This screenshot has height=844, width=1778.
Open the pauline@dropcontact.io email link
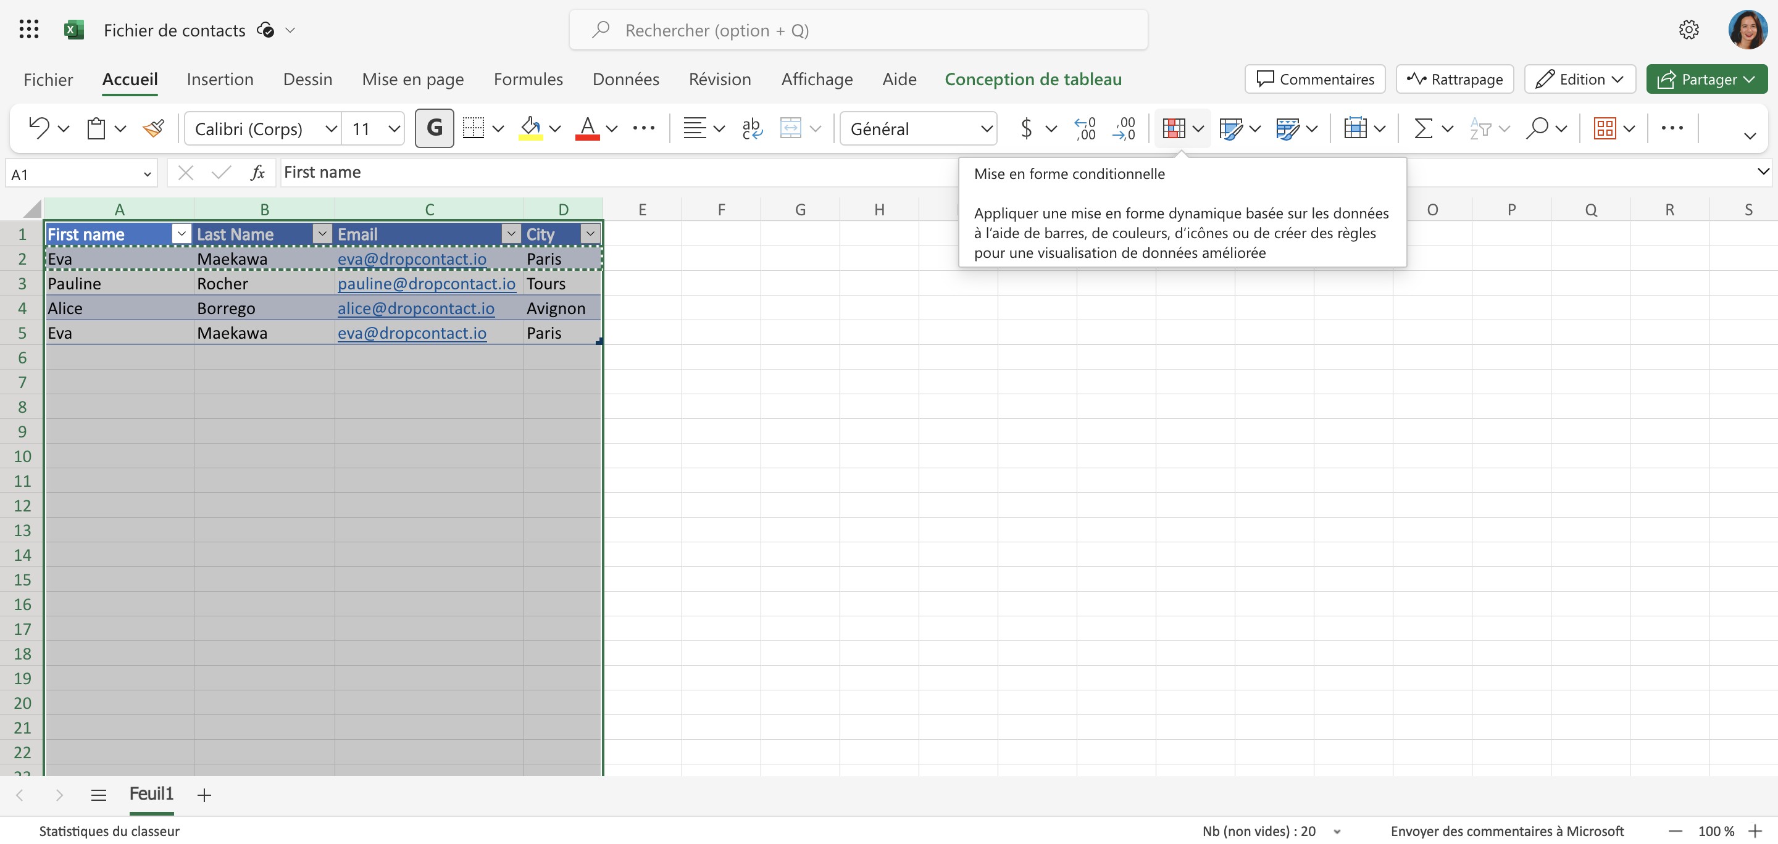pyautogui.click(x=426, y=284)
